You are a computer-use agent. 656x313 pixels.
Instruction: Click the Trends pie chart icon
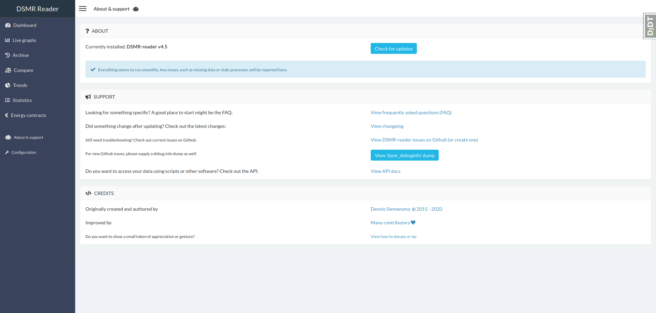8,85
